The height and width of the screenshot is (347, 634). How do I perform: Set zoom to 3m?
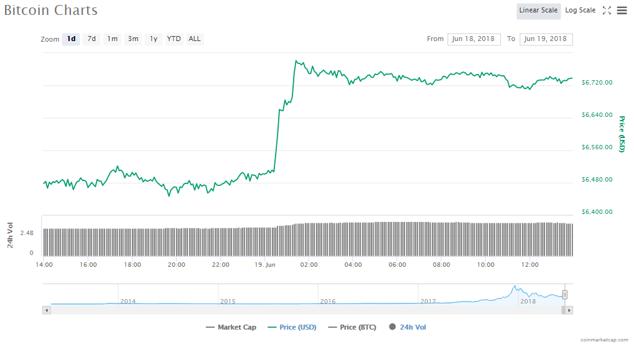tap(133, 39)
